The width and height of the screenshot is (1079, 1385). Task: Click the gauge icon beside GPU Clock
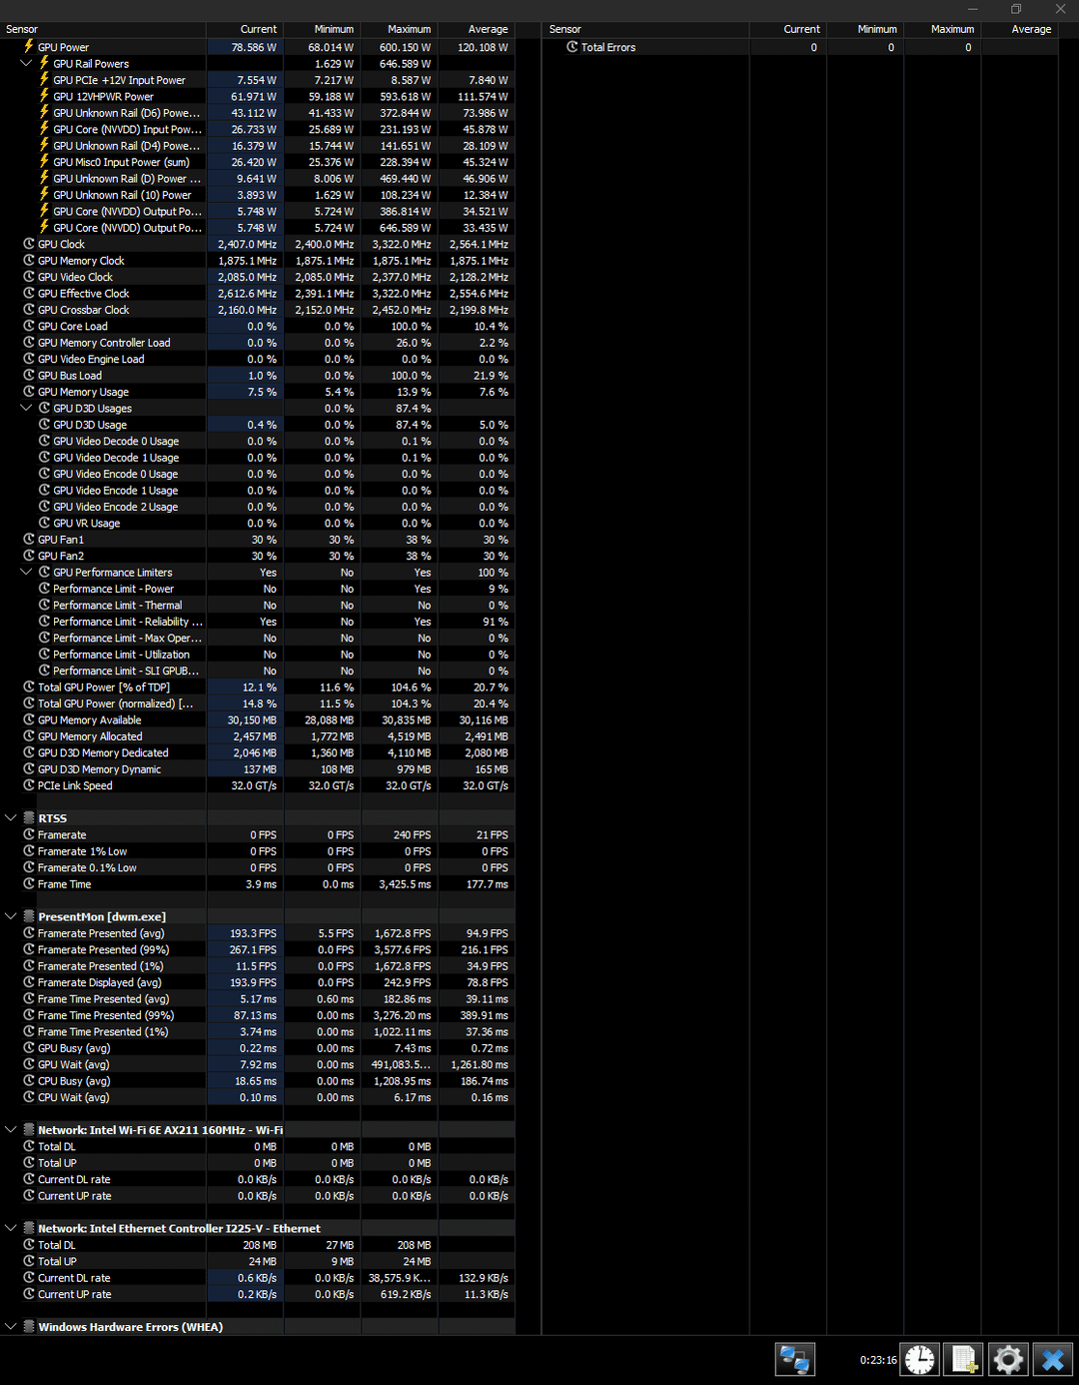click(29, 244)
